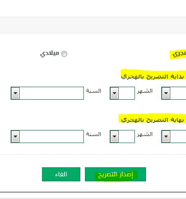Click the الغاء cancel button

tap(61, 174)
